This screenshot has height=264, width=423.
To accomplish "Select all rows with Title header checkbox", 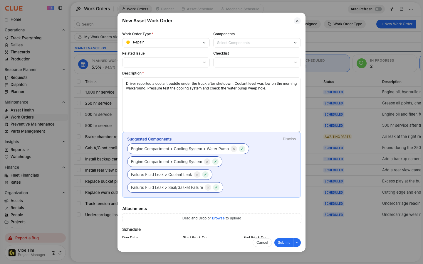I will coord(79,82).
